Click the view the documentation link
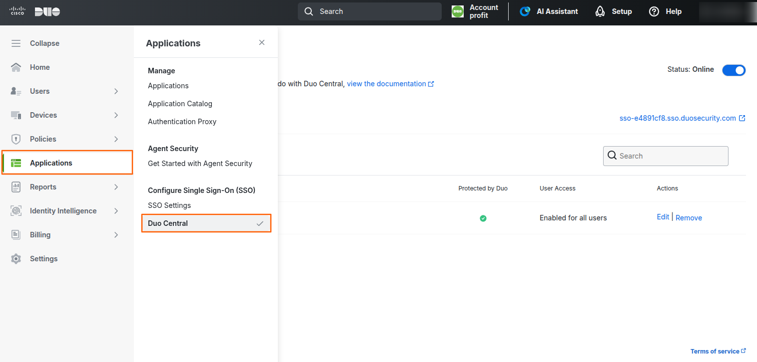757x362 pixels. [390, 84]
